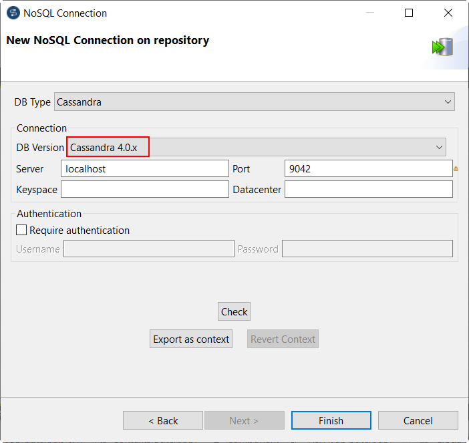
Task: Cancel the connection wizard
Action: [418, 420]
